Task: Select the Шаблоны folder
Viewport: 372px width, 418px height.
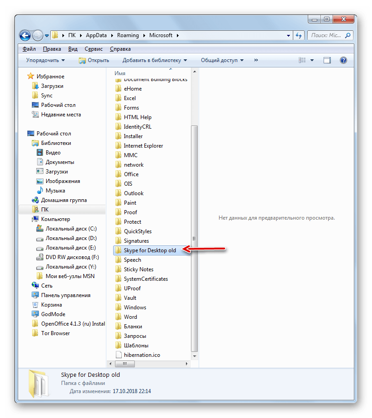Action: (132, 346)
